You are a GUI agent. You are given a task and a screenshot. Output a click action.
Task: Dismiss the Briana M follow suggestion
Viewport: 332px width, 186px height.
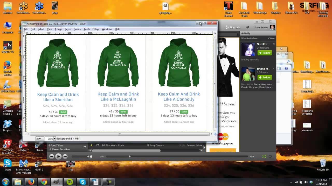(x=274, y=69)
